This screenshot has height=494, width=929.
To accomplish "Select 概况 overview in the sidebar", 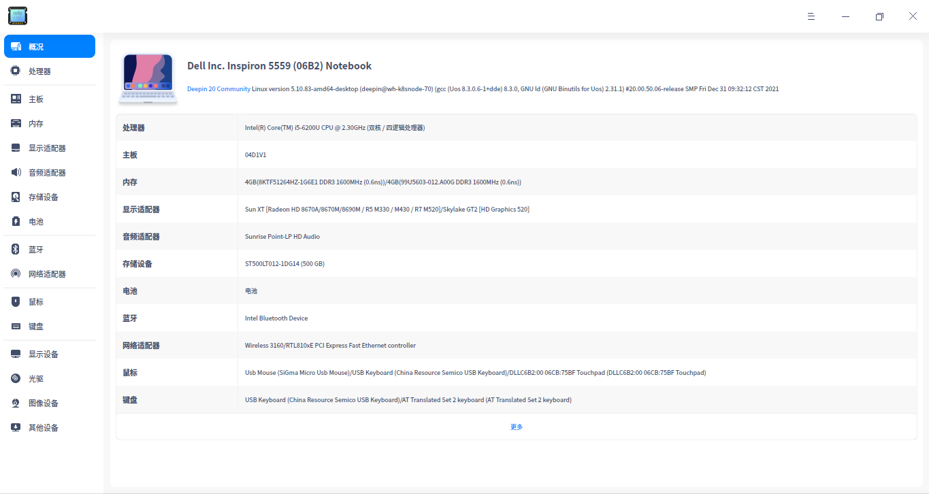I will 50,46.
